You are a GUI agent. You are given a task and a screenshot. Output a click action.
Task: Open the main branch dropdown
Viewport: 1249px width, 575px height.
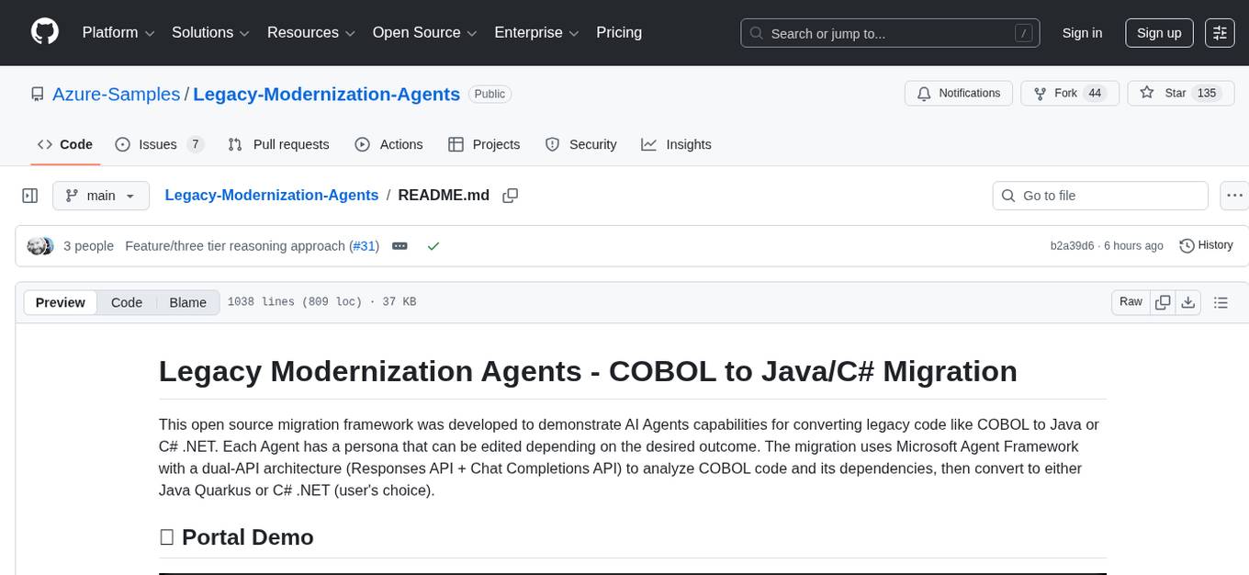click(100, 196)
